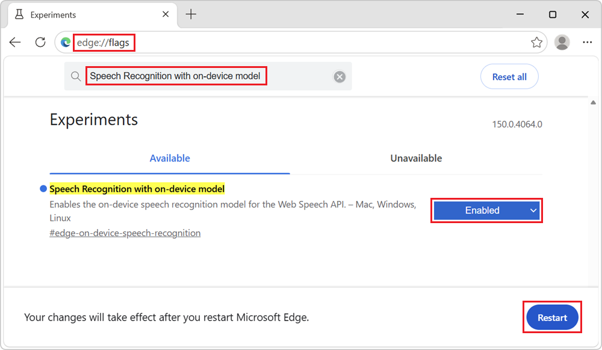Click the 'Speech Recognition with on-device model' heading
Image resolution: width=602 pixels, height=350 pixels.
pyautogui.click(x=137, y=189)
